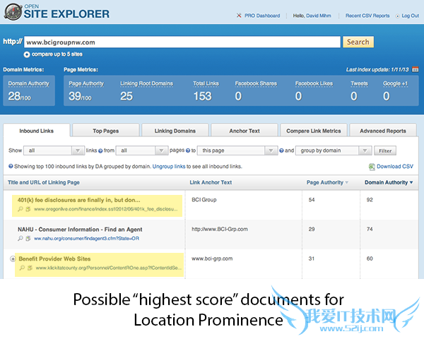This screenshot has width=424, height=339.
Task: Open the first 'all' link type dropdown
Action: tap(54, 150)
